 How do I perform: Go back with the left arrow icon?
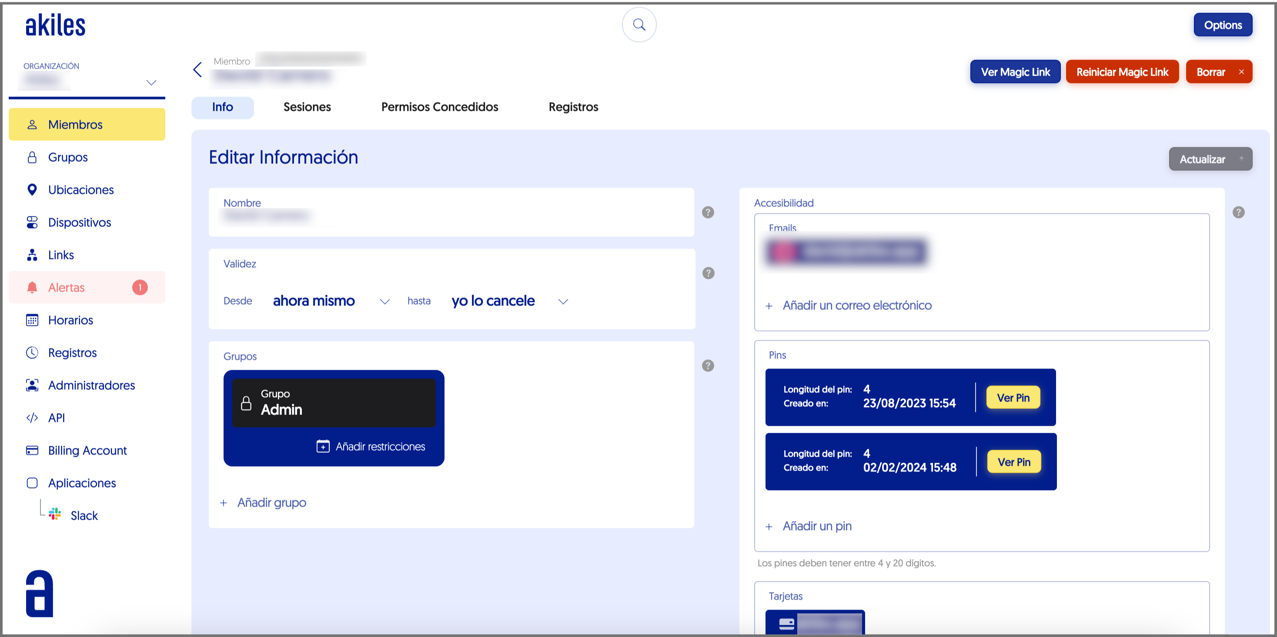197,70
